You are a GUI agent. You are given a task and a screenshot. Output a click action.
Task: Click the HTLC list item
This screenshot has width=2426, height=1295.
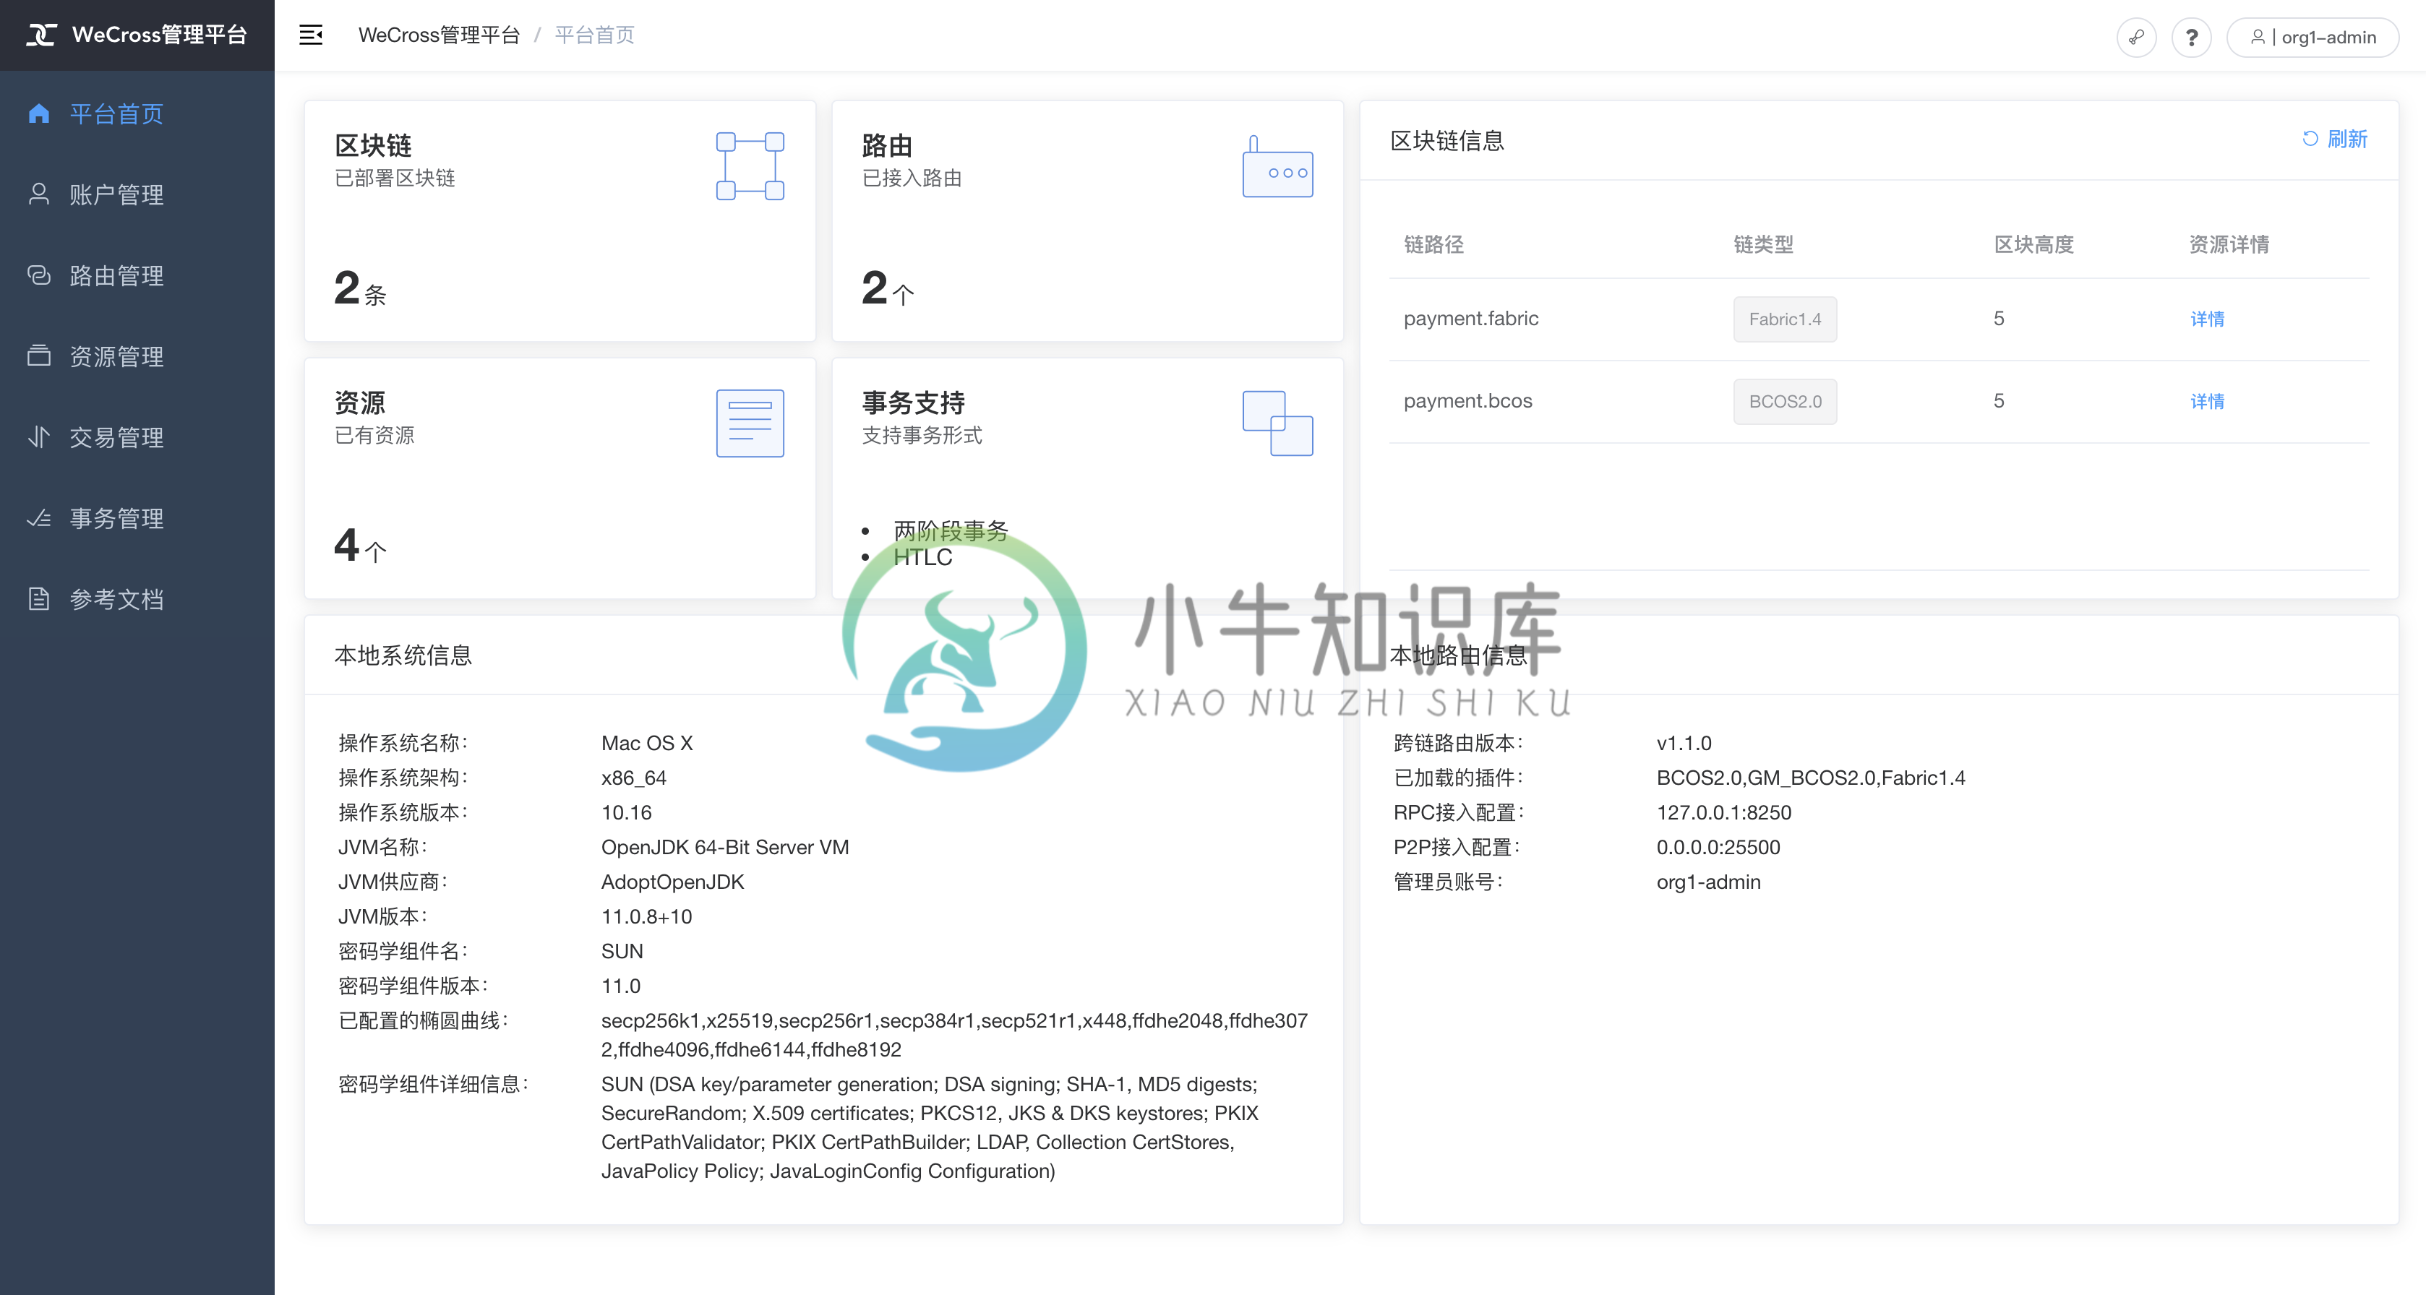coord(923,557)
